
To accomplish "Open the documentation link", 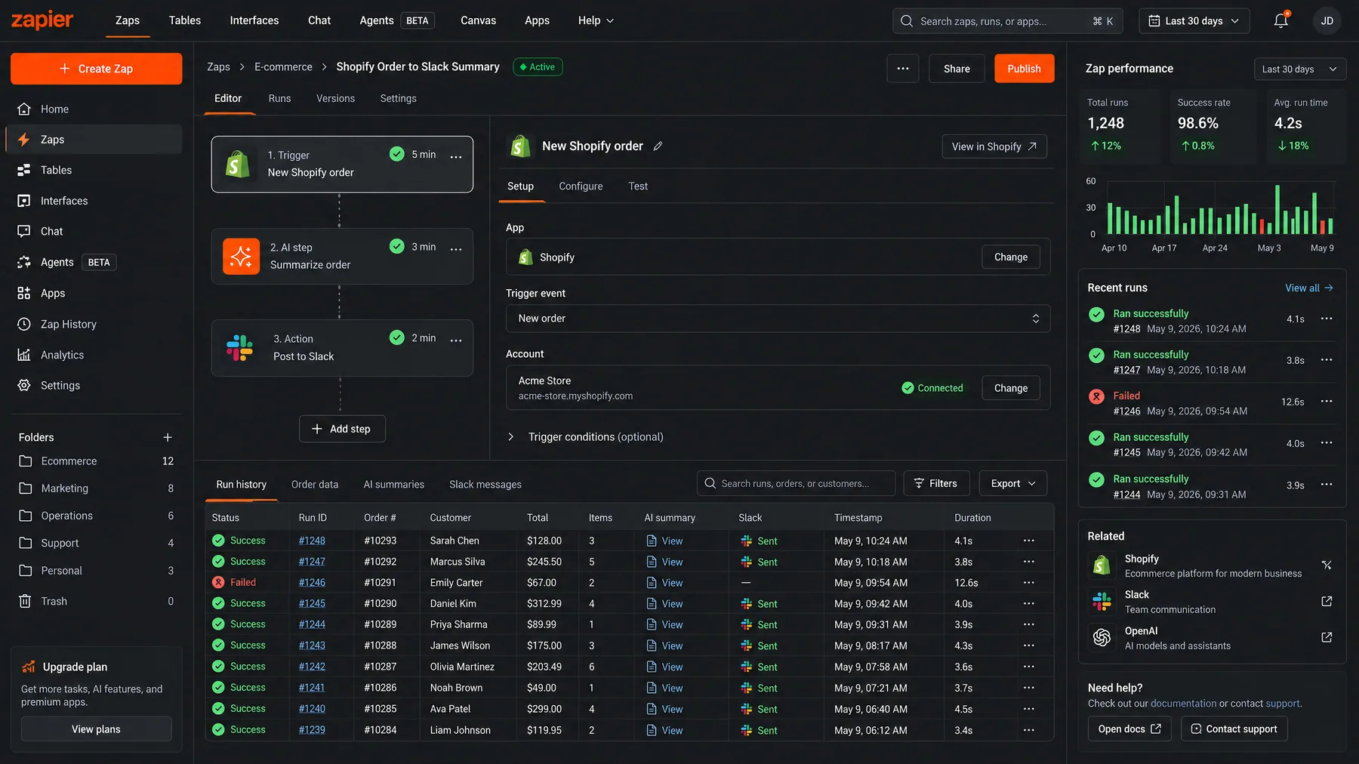I will tap(1183, 704).
